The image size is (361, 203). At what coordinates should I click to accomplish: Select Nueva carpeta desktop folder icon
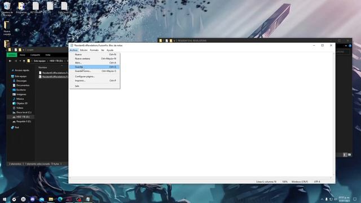click(7, 28)
